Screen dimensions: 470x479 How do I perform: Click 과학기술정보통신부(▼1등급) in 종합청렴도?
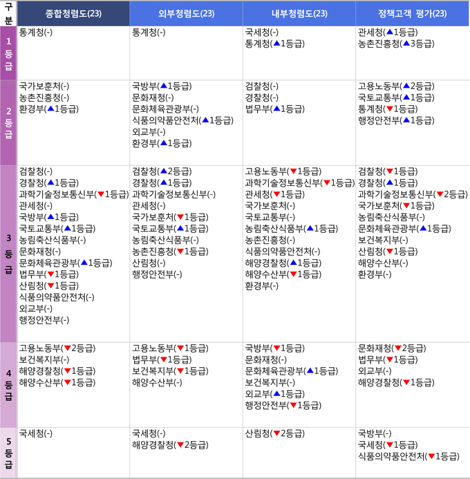click(x=74, y=194)
